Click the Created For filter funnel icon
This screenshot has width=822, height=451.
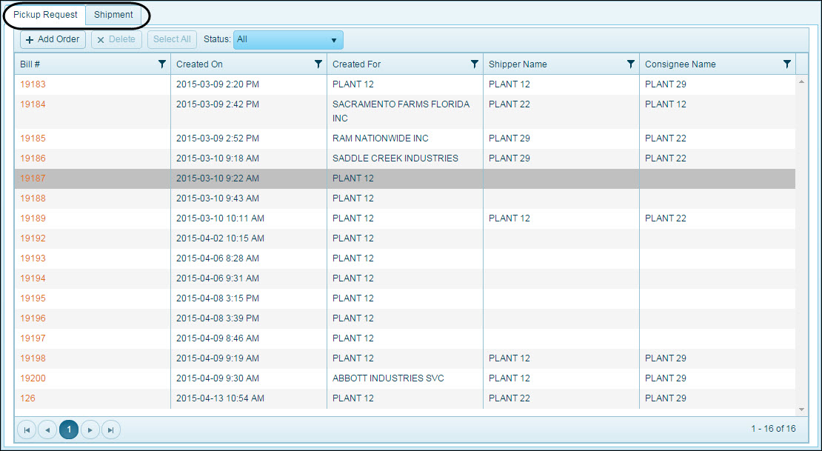click(x=475, y=64)
